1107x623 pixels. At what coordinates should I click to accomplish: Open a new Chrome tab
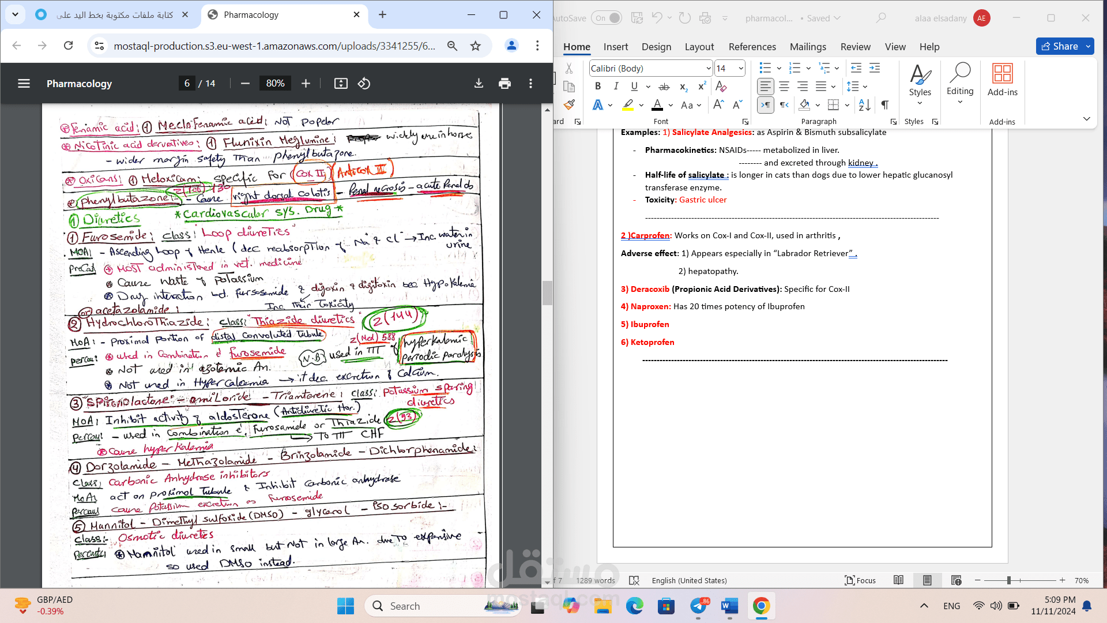click(382, 15)
